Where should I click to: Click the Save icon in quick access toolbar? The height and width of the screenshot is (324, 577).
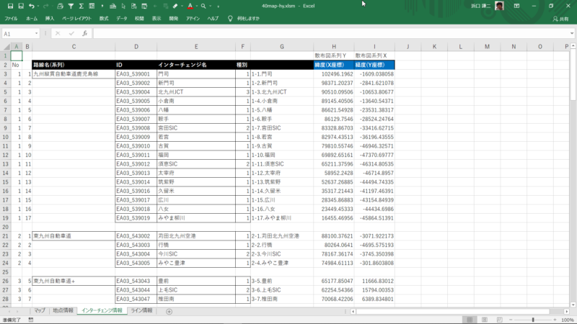[x=10, y=6]
